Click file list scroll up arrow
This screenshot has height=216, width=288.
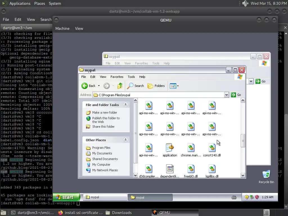click(x=243, y=100)
